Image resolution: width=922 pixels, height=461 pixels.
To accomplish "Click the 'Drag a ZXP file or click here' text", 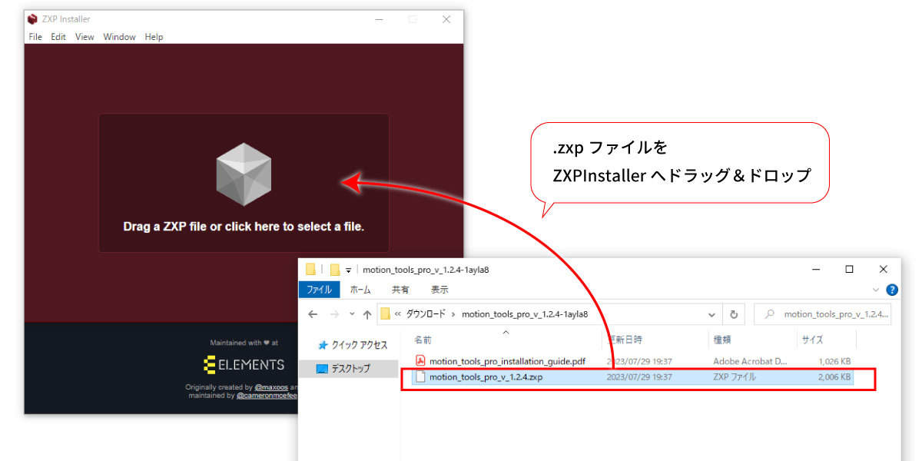I will pos(244,227).
